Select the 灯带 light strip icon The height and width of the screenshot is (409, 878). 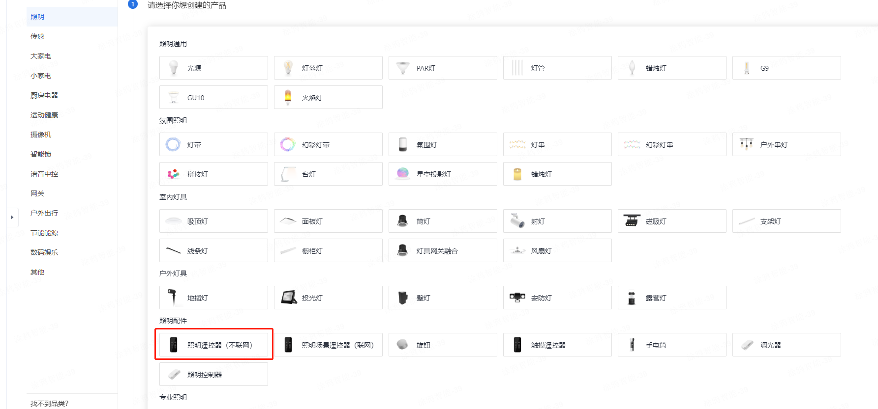click(x=173, y=144)
